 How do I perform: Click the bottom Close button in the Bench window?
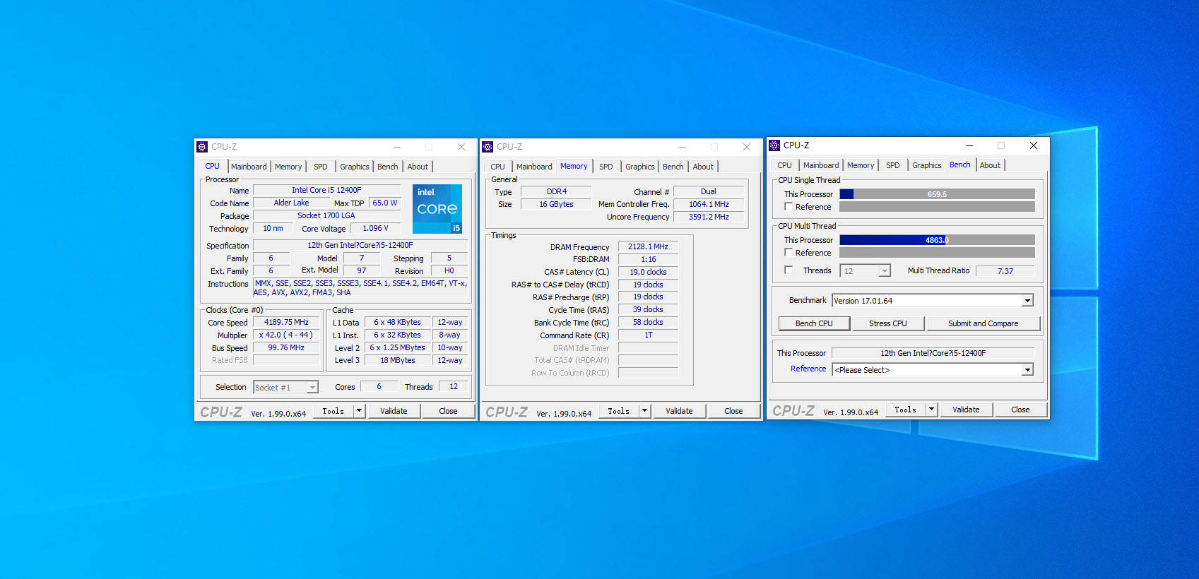click(1020, 410)
